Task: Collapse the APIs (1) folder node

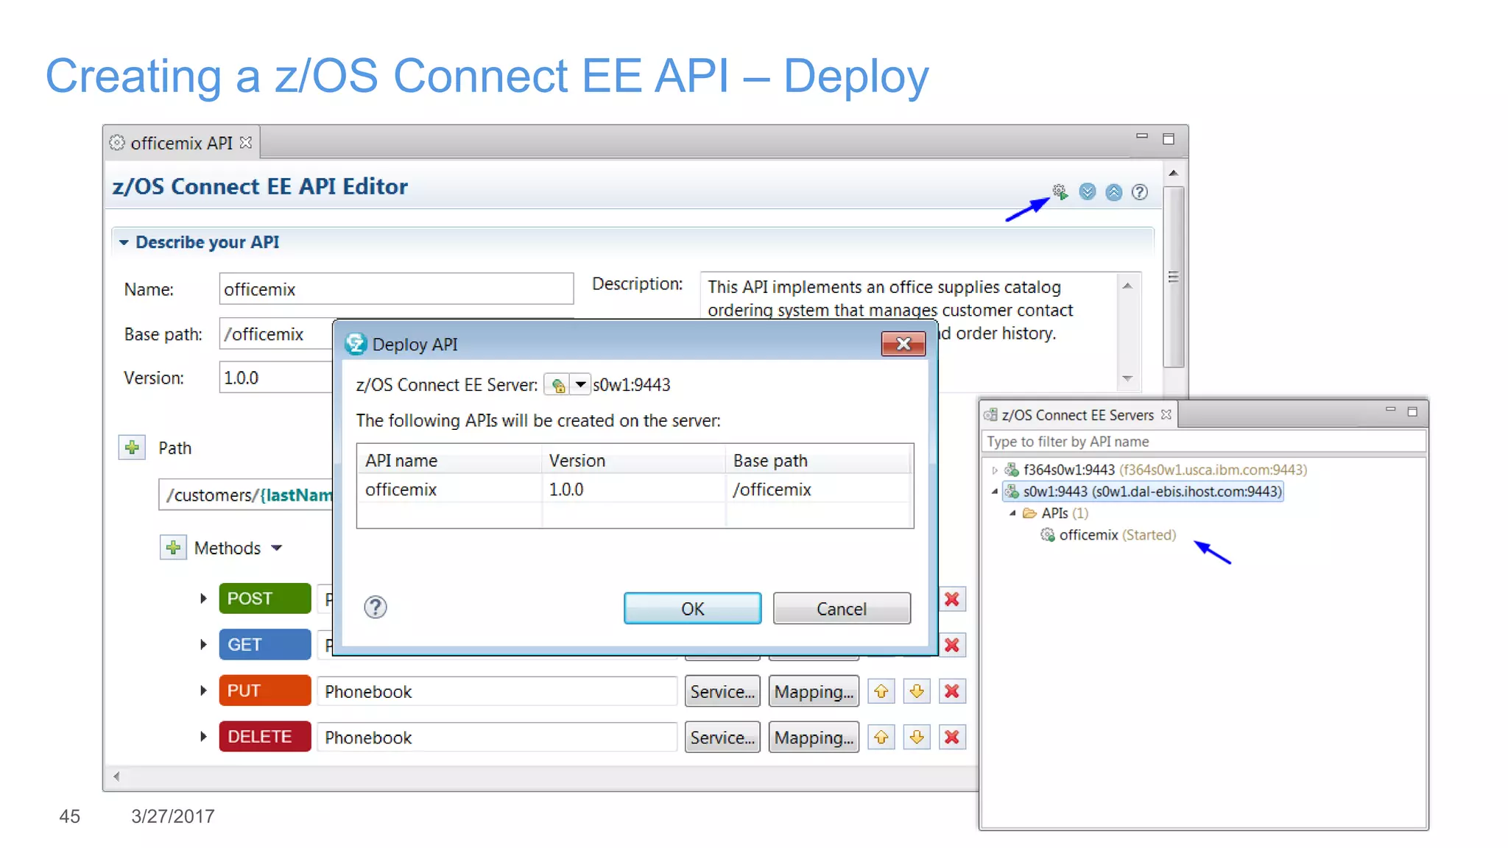Action: point(1012,513)
